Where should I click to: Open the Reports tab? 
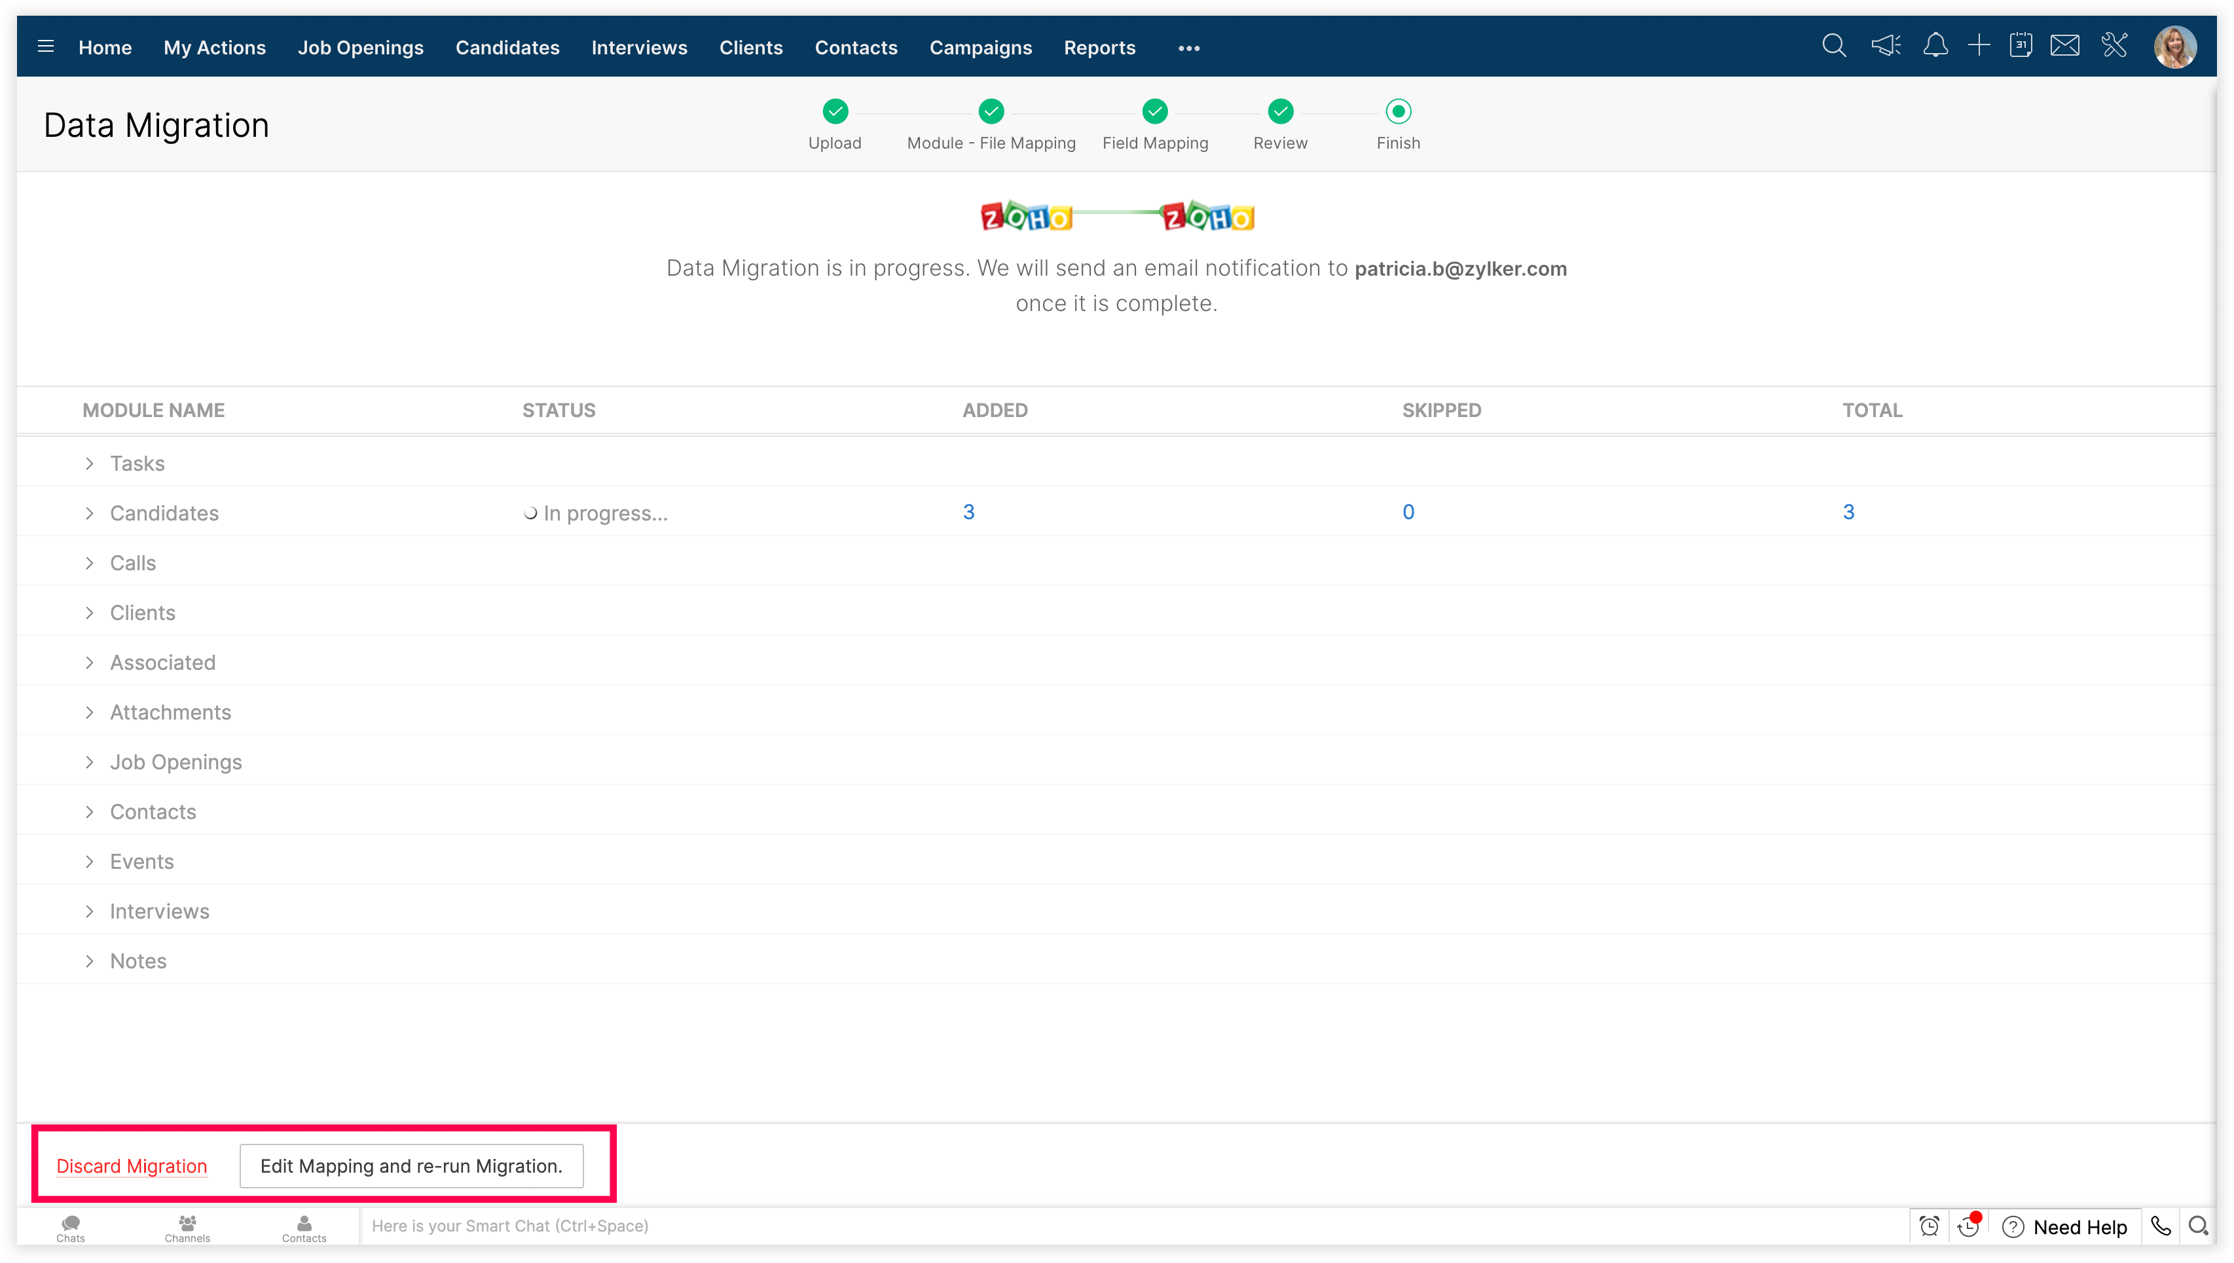pyautogui.click(x=1099, y=48)
